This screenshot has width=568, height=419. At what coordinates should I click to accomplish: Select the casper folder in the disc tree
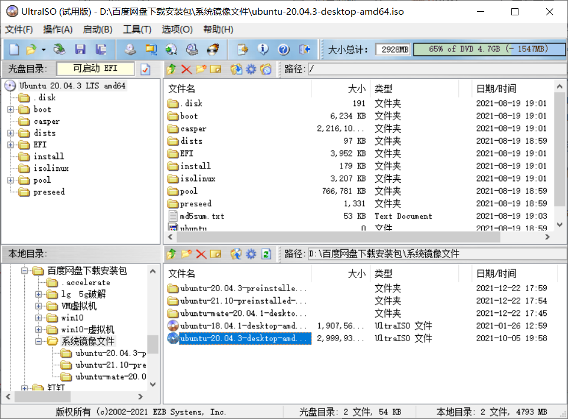click(47, 121)
